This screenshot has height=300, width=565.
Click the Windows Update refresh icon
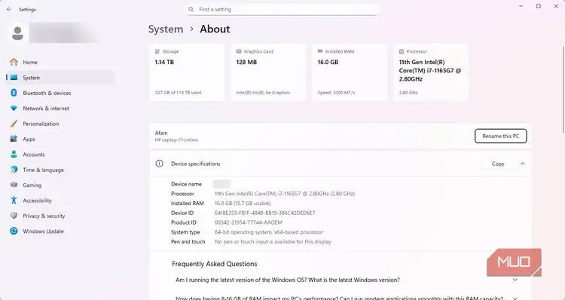[14, 231]
